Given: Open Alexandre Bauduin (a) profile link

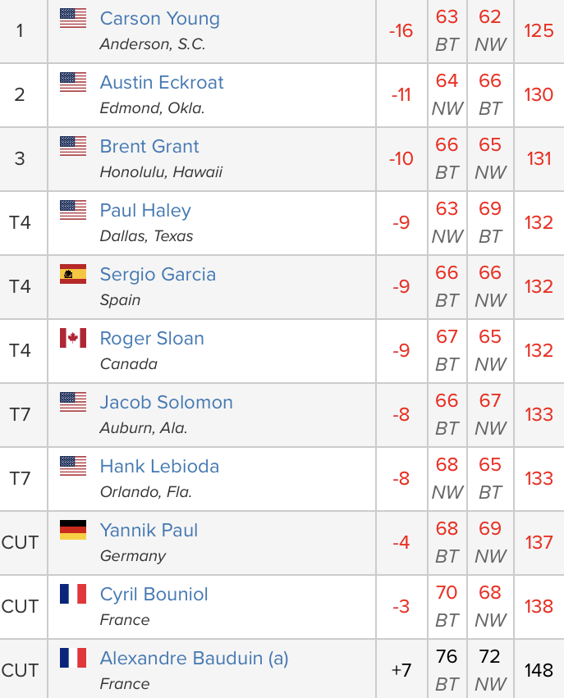Looking at the screenshot, I should [x=194, y=658].
